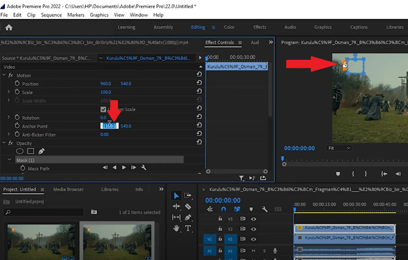Open the Sequence menu
The image size is (408, 260).
click(x=51, y=15)
